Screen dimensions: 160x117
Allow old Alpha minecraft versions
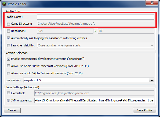(x=8, y=73)
